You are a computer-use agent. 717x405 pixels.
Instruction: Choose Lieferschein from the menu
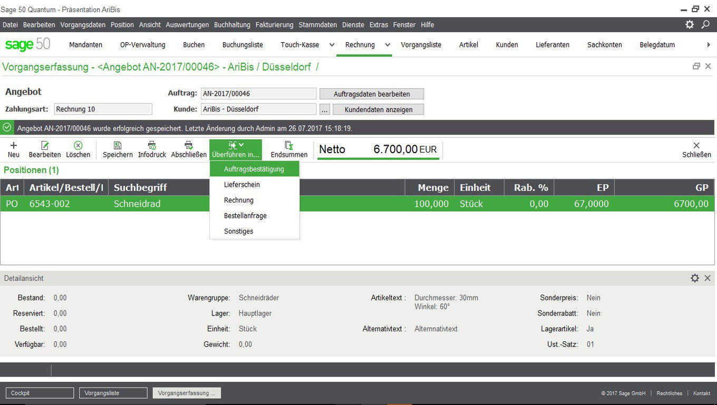[x=254, y=185]
